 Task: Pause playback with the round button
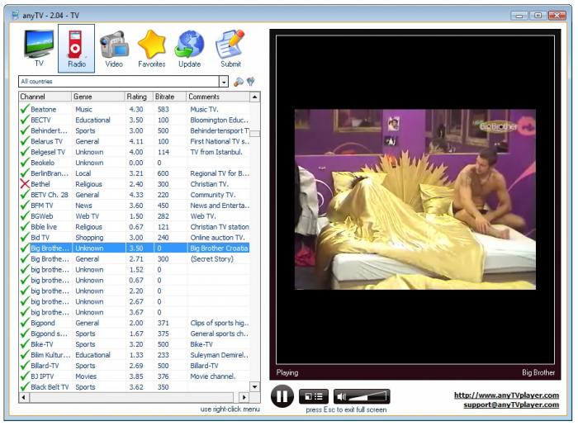(x=282, y=396)
